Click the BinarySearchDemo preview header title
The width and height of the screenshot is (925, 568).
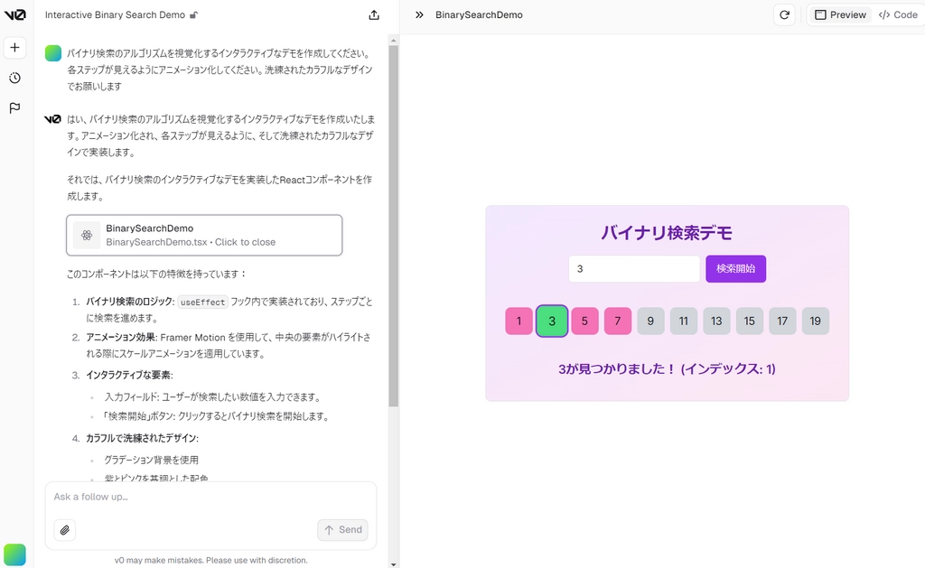(479, 14)
